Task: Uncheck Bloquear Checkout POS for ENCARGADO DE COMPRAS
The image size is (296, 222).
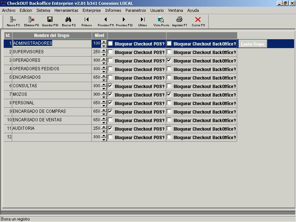Action: [110, 112]
